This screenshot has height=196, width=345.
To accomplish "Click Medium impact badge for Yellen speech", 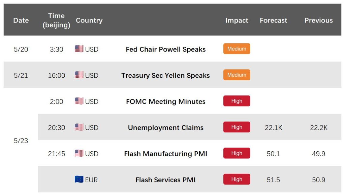I will click(237, 75).
